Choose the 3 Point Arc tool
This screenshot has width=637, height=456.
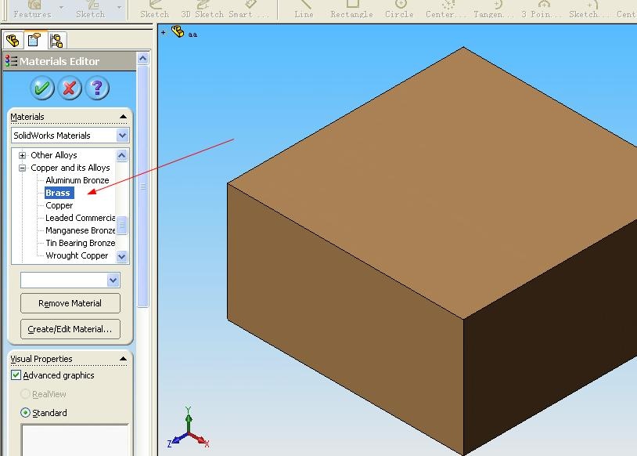pos(542,9)
